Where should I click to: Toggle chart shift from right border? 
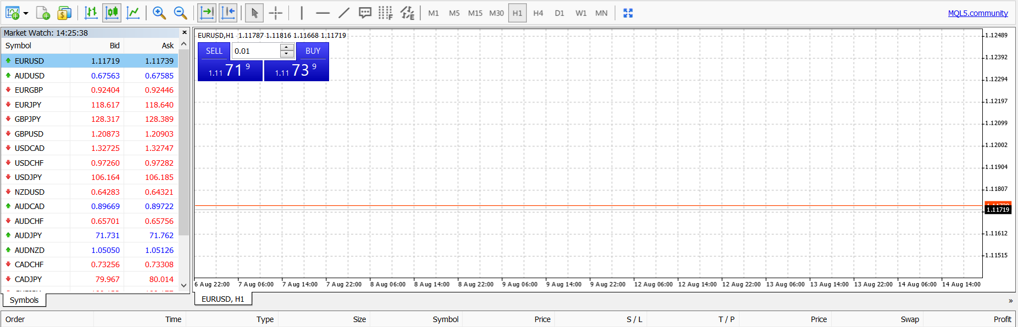228,13
